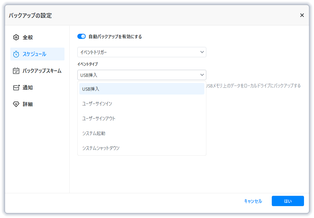Click the envelope icon for 通知

[x=16, y=87]
